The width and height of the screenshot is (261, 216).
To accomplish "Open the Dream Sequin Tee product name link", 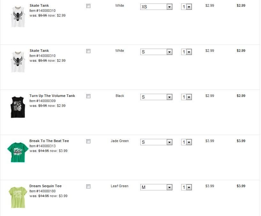I will (x=45, y=186).
